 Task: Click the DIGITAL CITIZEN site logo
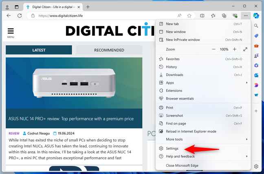coord(110,30)
